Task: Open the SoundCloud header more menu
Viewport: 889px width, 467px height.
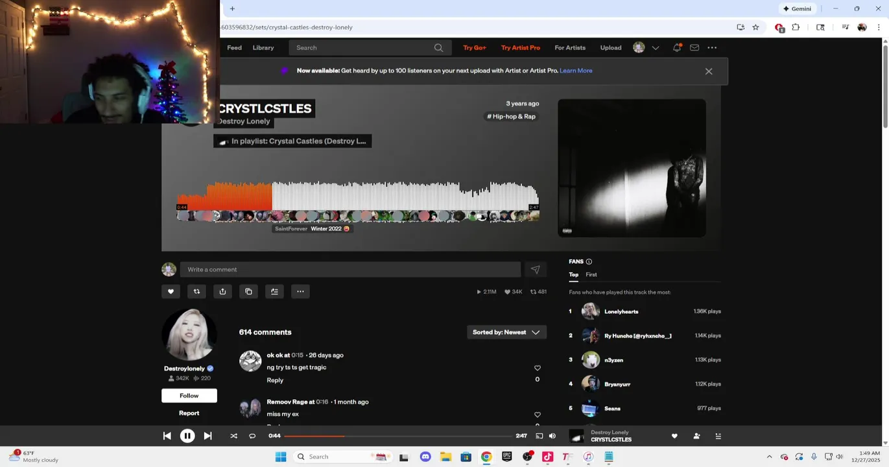Action: (712, 47)
